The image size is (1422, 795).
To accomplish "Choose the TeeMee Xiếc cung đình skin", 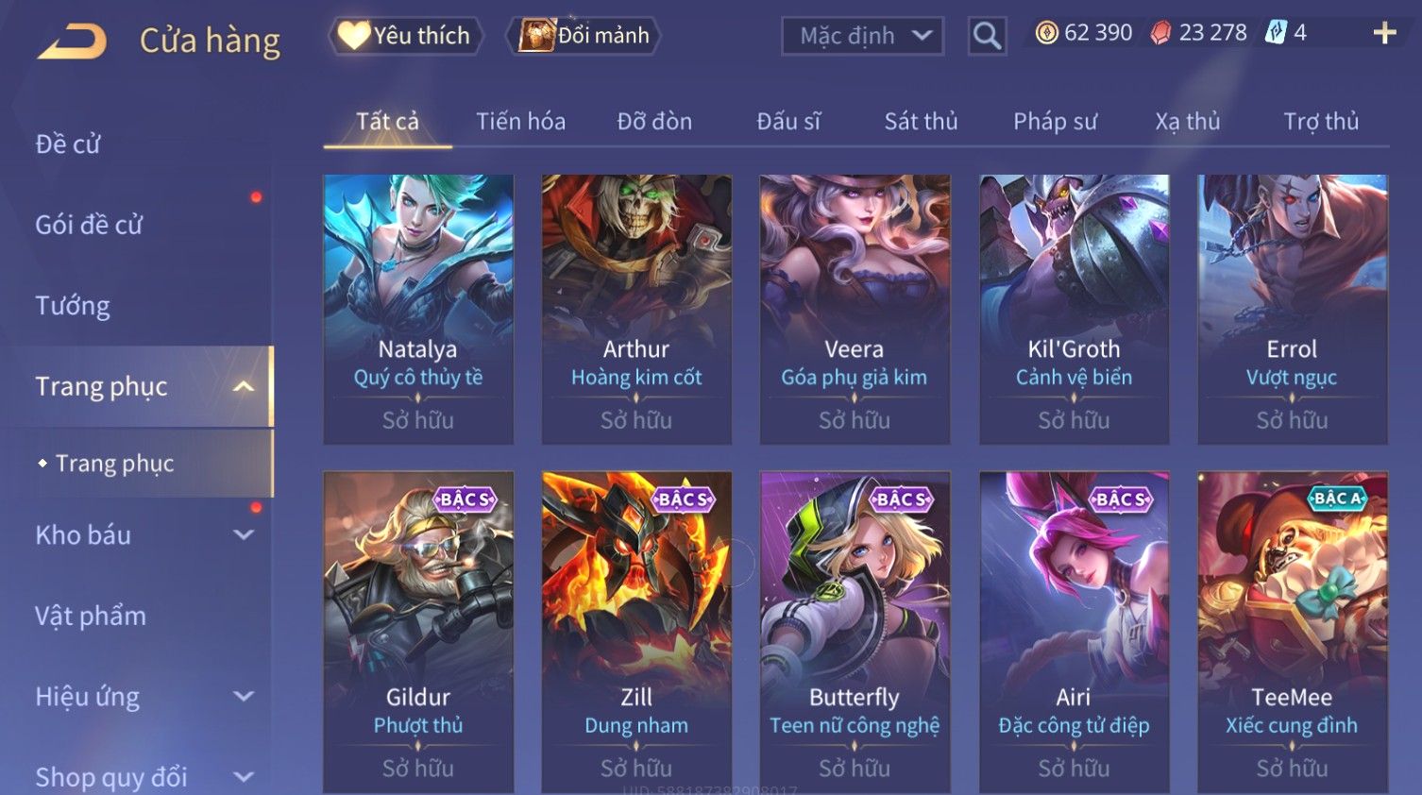I will pos(1292,631).
